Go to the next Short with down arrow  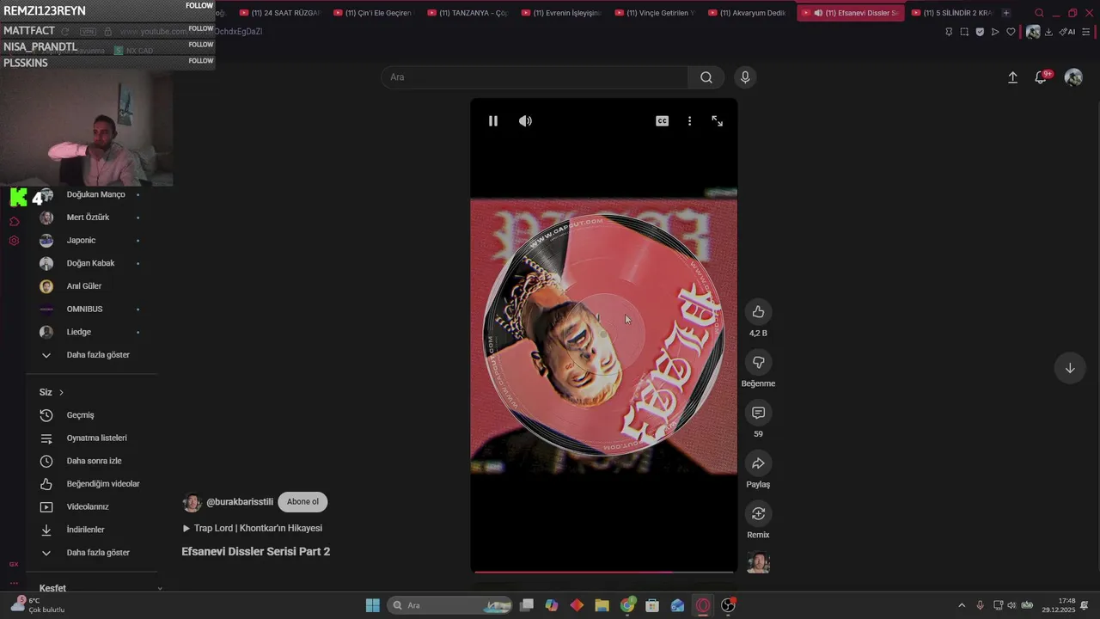pyautogui.click(x=1070, y=368)
